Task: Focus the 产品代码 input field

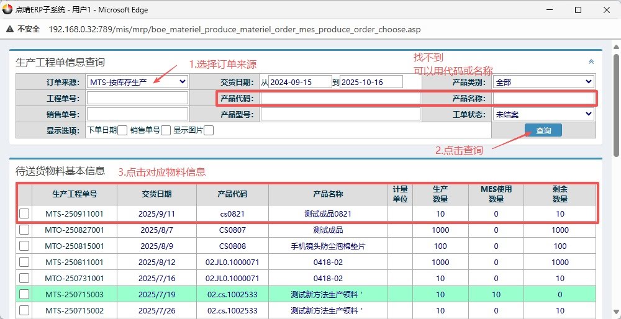Action: pos(340,98)
